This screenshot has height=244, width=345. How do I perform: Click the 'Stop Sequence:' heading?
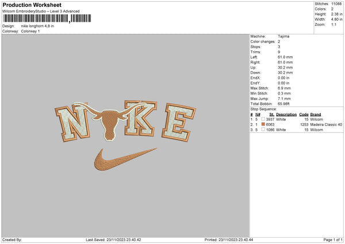click(263, 109)
